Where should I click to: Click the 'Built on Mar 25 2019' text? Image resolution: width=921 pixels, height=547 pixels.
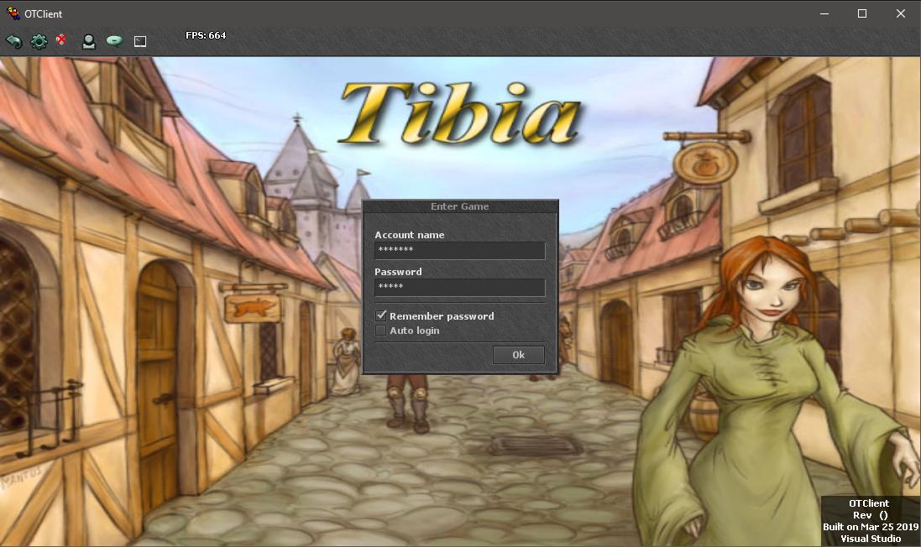pos(871,527)
